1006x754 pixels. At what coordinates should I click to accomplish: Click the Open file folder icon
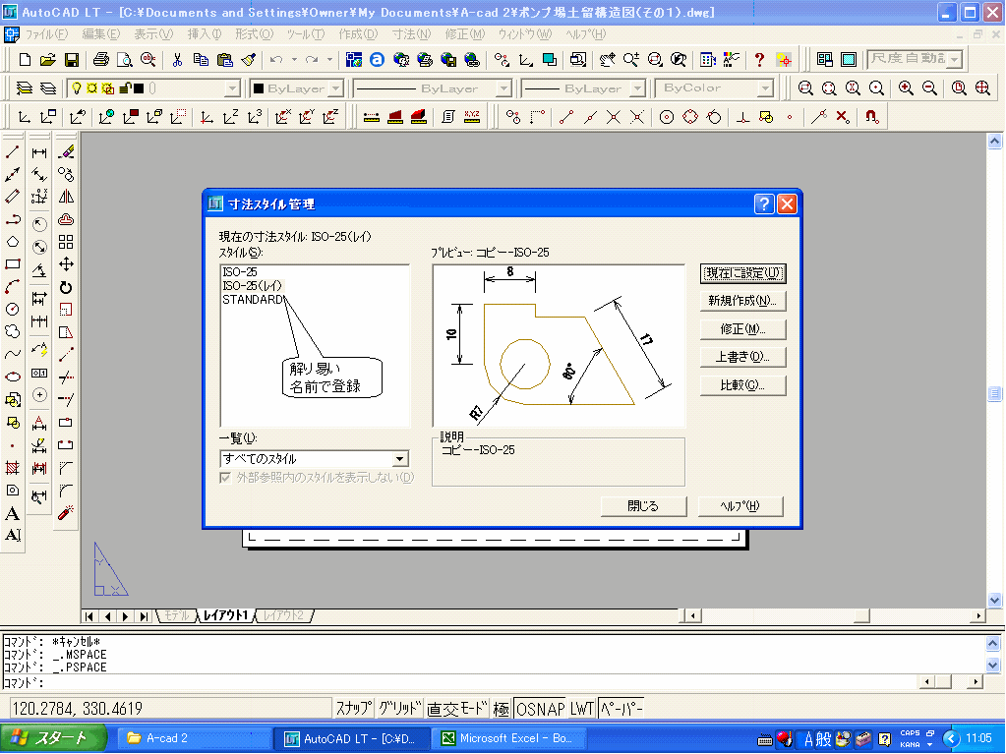click(47, 60)
